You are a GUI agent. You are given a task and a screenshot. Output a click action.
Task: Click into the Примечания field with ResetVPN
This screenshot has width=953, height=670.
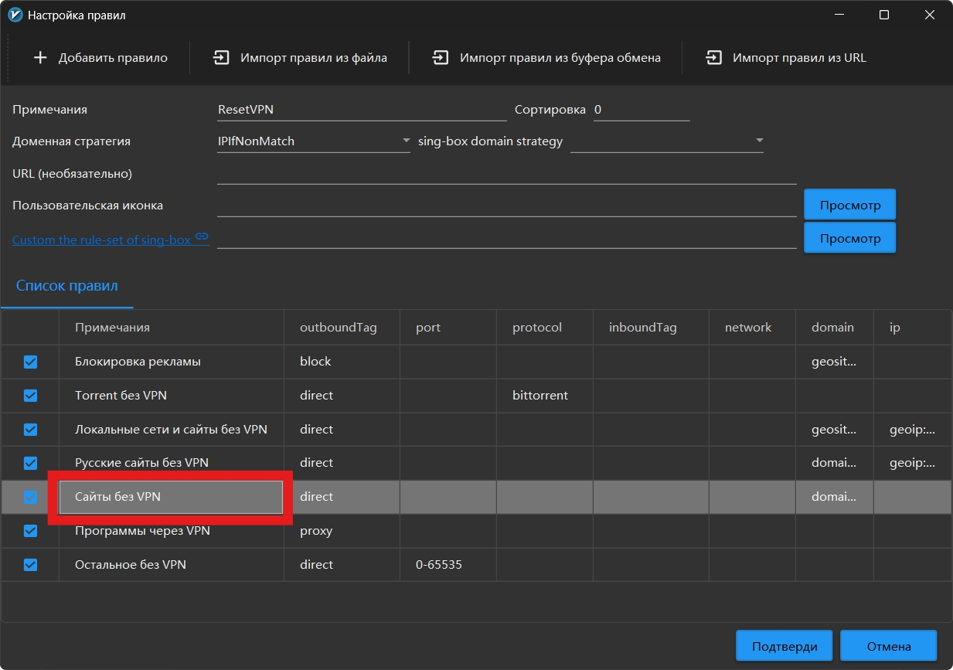(x=362, y=110)
